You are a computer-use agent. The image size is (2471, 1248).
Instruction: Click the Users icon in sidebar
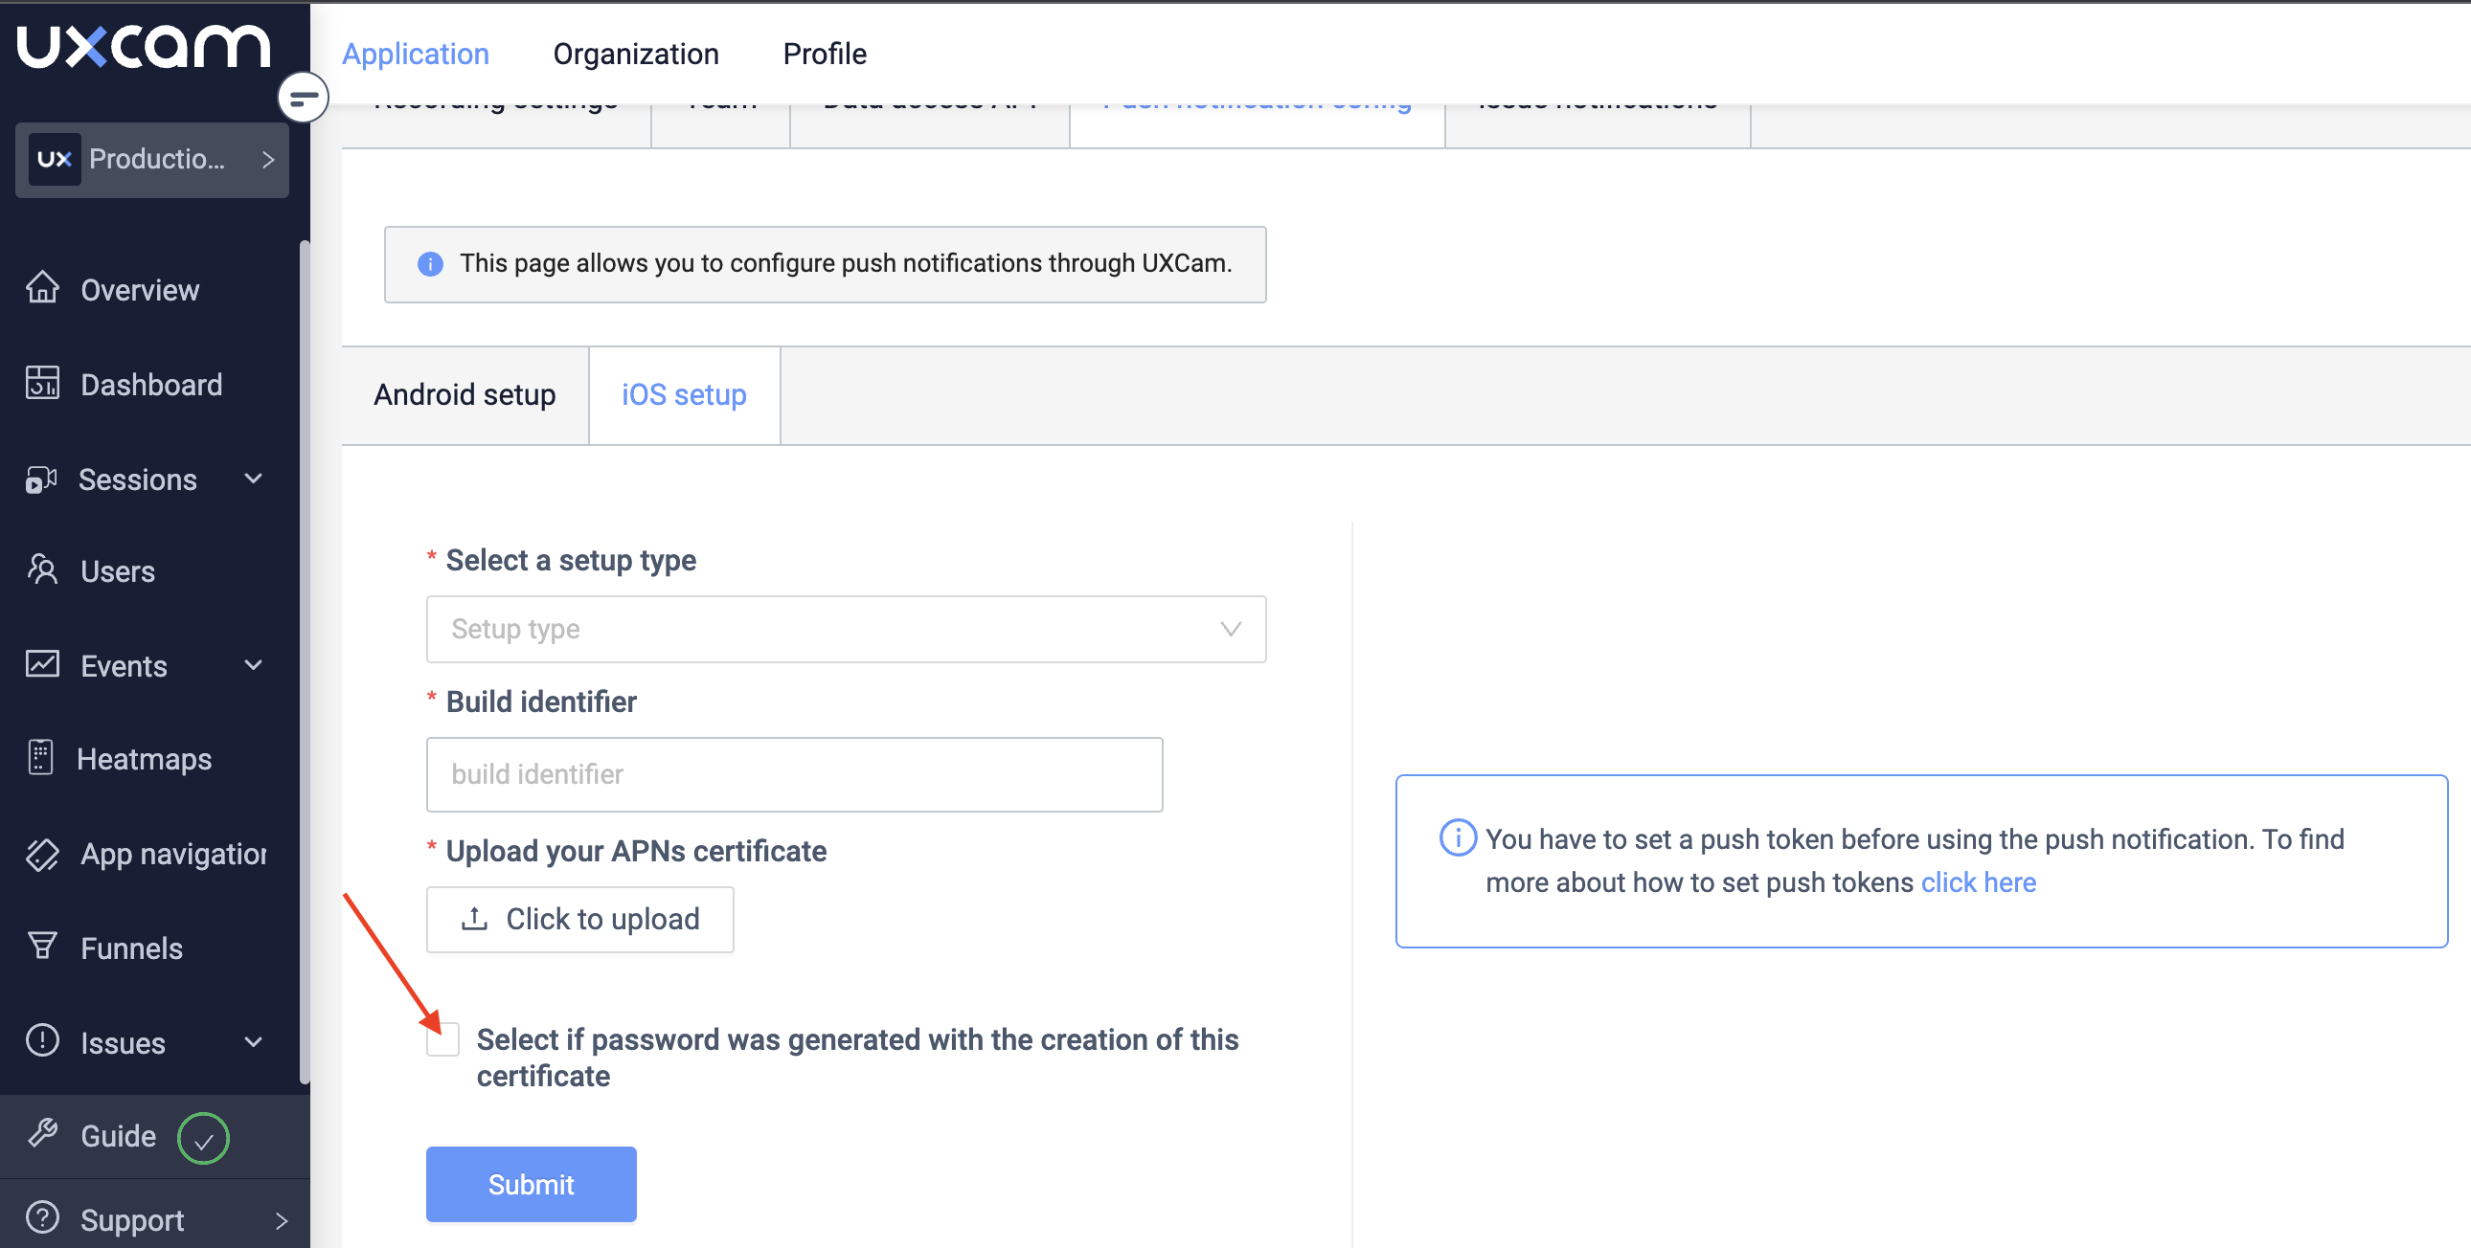point(42,569)
